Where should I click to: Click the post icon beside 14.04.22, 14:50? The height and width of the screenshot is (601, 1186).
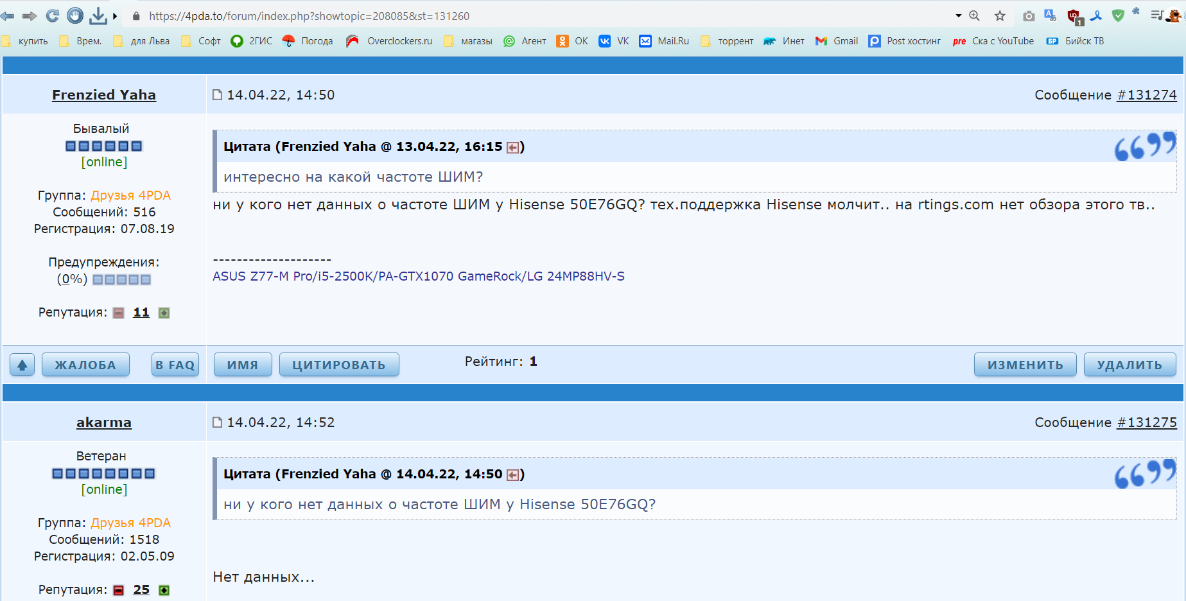[x=218, y=95]
